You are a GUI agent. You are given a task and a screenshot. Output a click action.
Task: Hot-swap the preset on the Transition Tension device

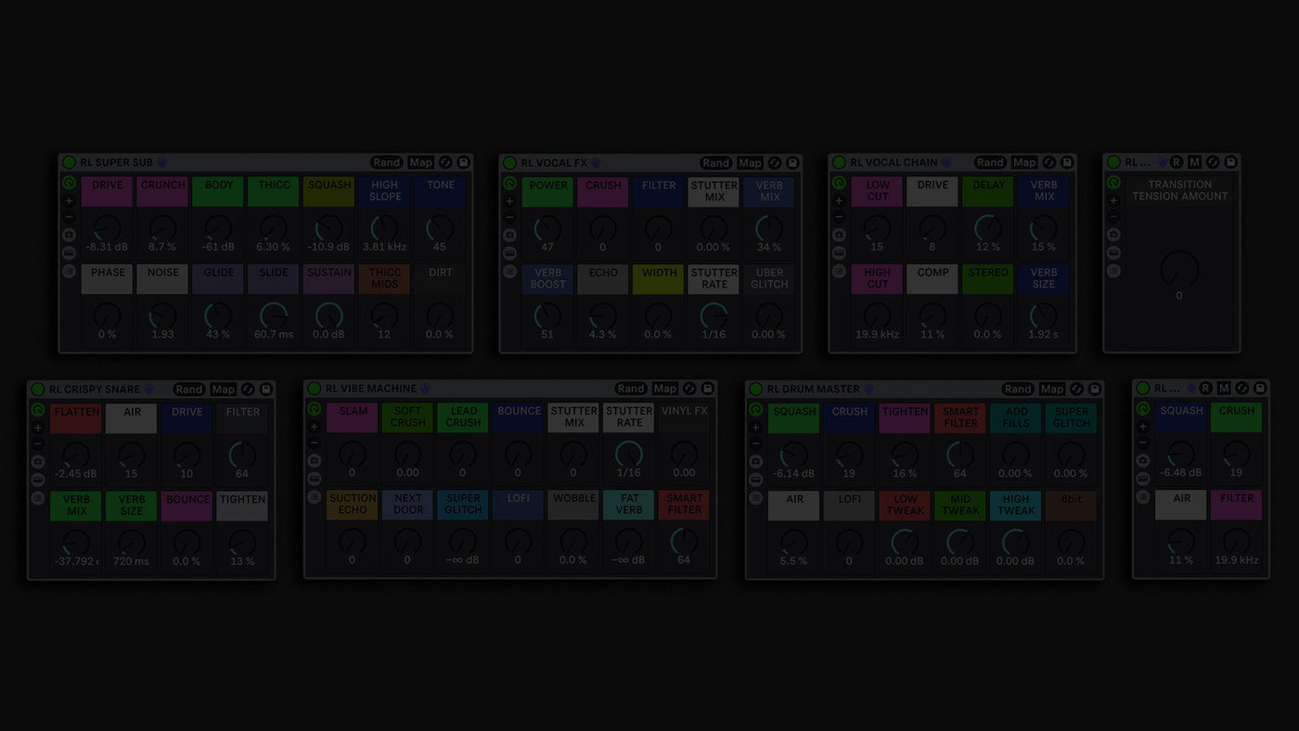tap(1213, 161)
